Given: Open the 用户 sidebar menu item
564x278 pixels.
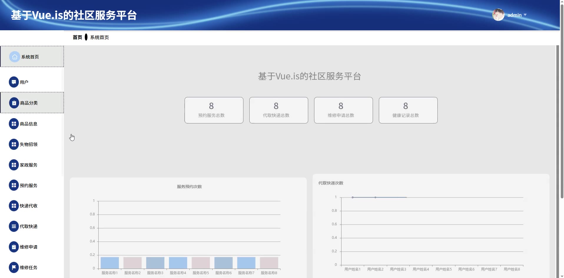Looking at the screenshot, I should pos(32,82).
